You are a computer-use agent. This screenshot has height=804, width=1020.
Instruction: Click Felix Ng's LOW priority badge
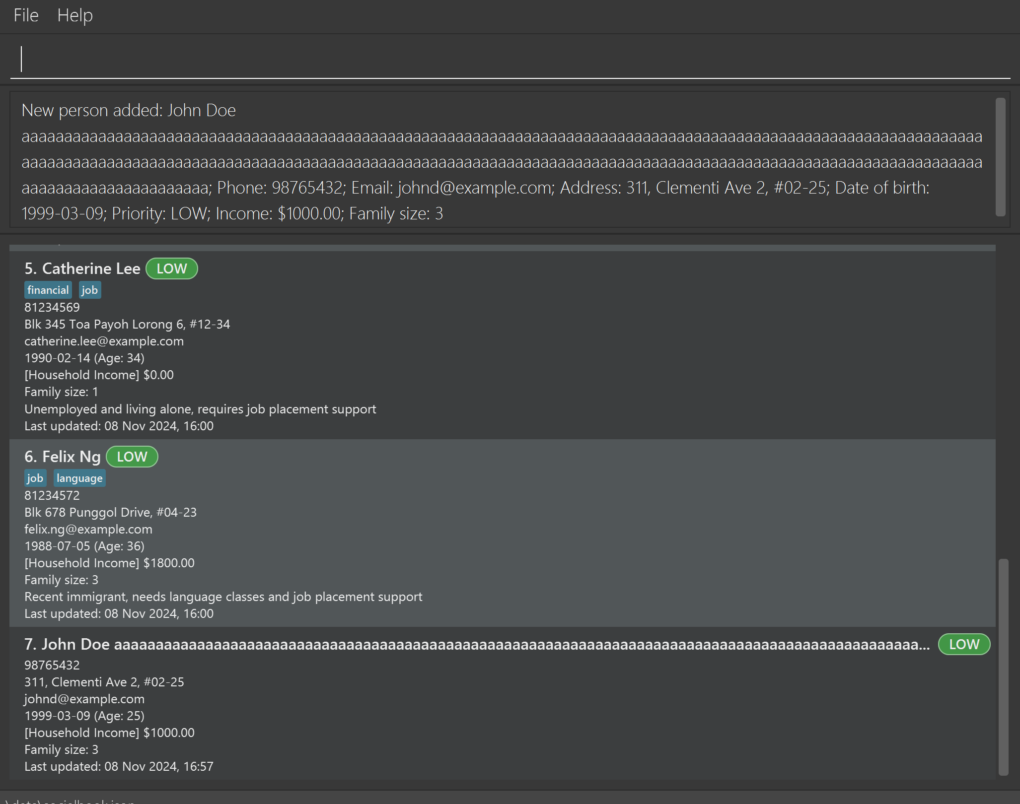click(132, 457)
